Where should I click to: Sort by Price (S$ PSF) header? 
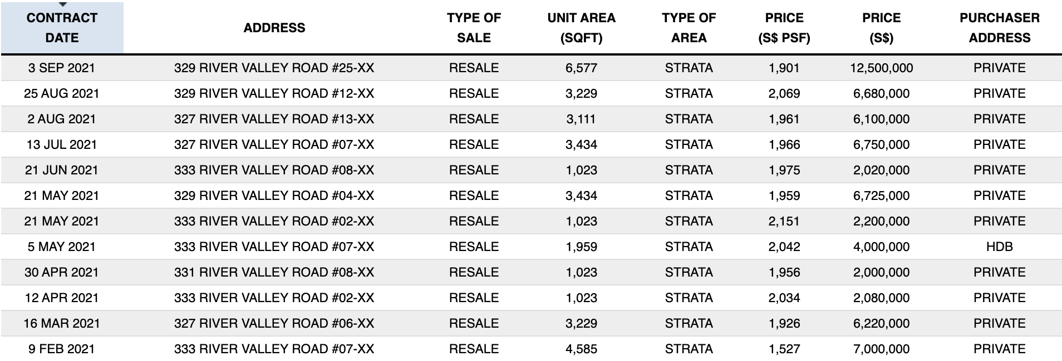point(784,28)
